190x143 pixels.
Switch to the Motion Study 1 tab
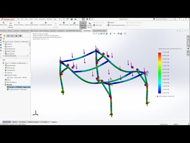pos(33,122)
